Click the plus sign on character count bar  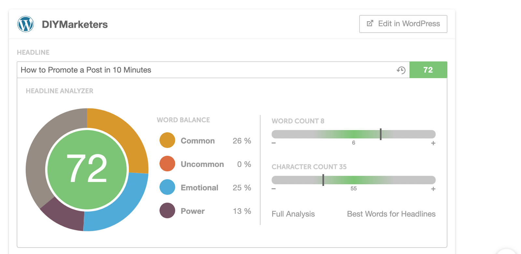pos(433,189)
